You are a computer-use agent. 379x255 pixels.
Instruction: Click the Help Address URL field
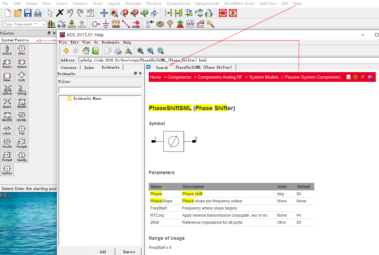click(228, 60)
